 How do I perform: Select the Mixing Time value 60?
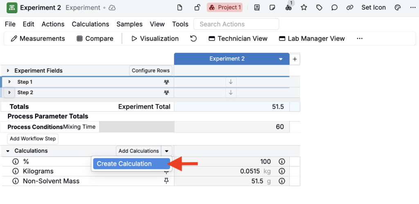pyautogui.click(x=232, y=127)
